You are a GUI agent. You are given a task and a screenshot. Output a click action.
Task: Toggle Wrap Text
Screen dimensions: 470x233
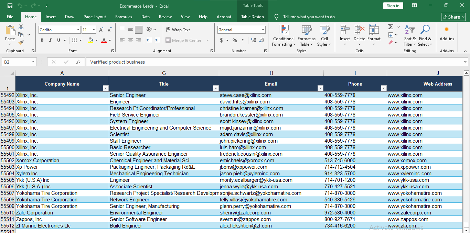(178, 30)
